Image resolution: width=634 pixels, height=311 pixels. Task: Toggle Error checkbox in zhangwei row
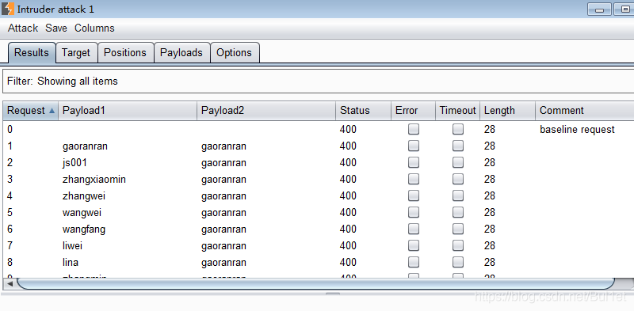point(414,196)
